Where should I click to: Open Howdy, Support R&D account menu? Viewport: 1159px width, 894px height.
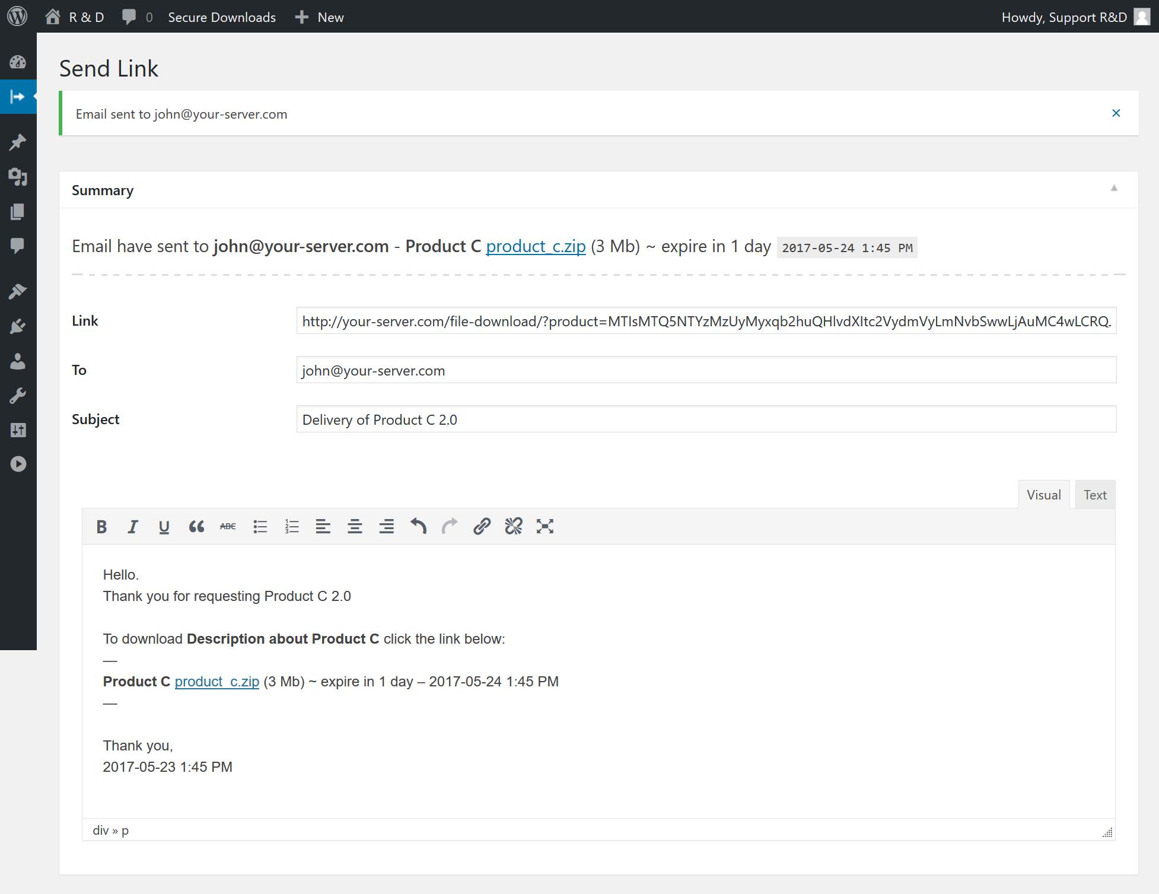coord(1064,17)
